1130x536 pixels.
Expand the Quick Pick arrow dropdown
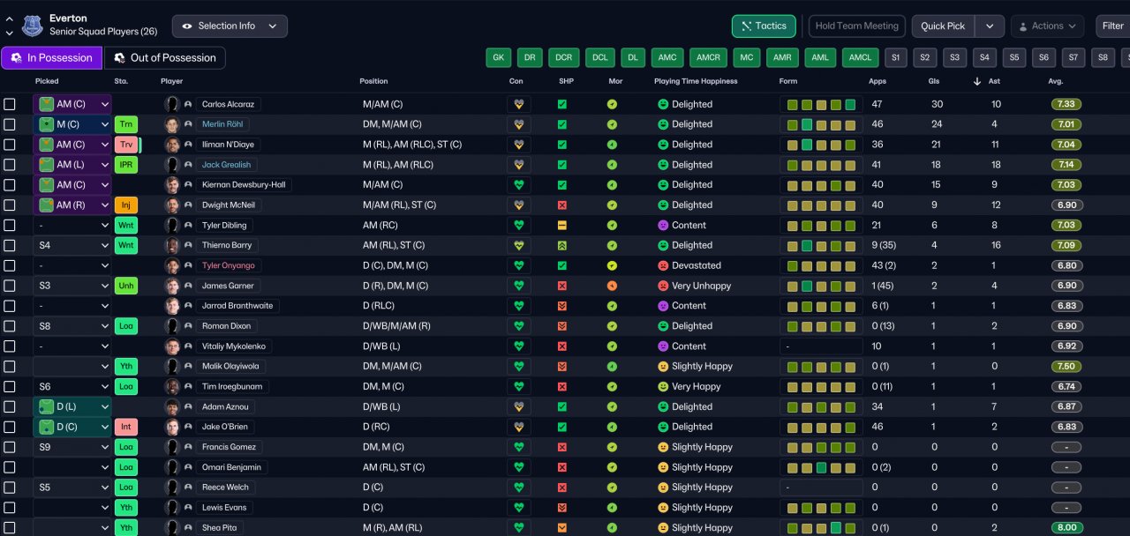pyautogui.click(x=989, y=26)
